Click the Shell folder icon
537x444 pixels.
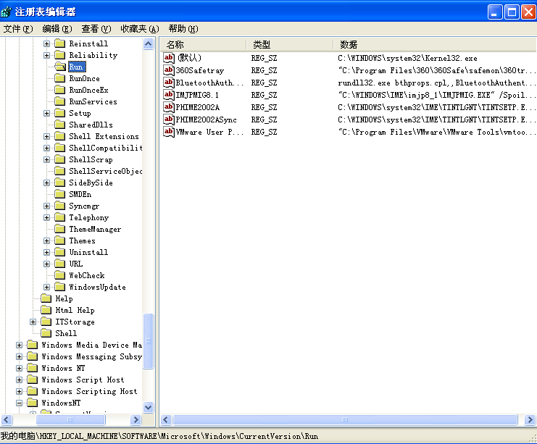pyautogui.click(x=46, y=333)
